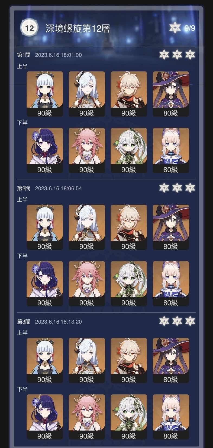Click last star of chamber 2 rating

pyautogui.click(x=190, y=188)
